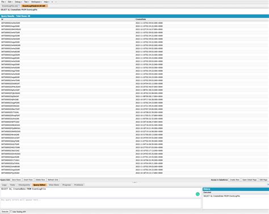This screenshot has height=214, width=269.
Task: Click the Open Detail Page button
Action: click(249, 179)
